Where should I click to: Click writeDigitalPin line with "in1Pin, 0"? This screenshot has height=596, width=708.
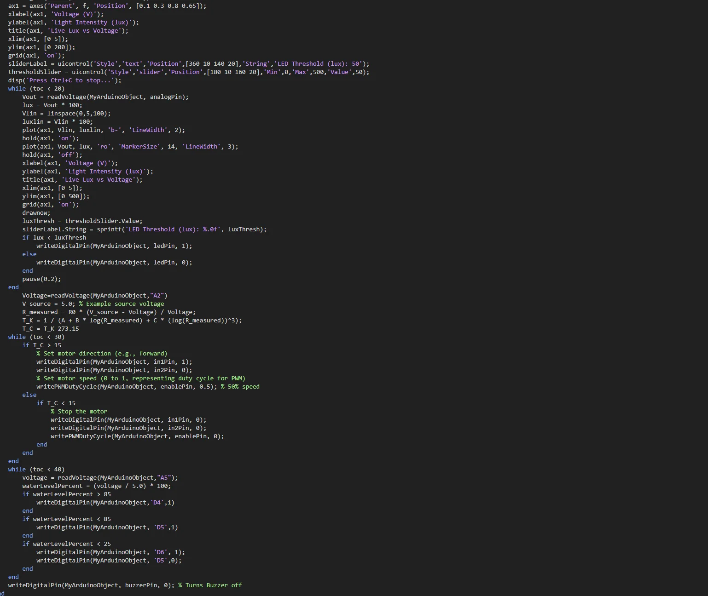[128, 420]
